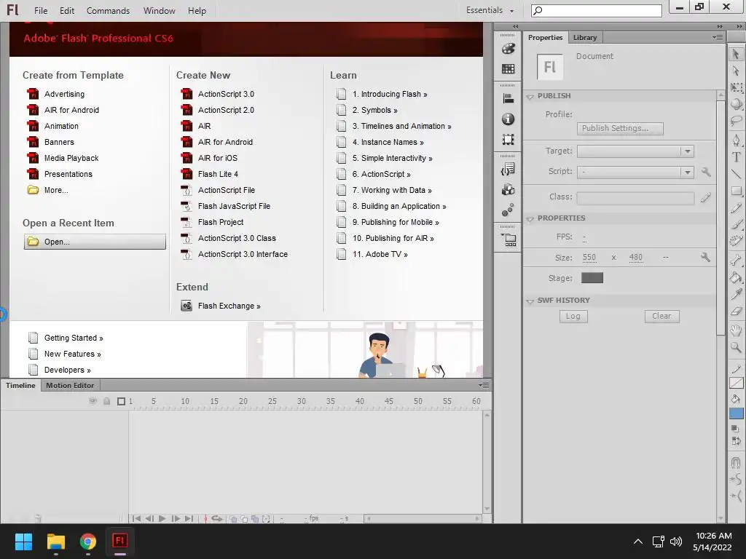The width and height of the screenshot is (746, 559).
Task: Open the Transform panel icon
Action: (x=508, y=139)
